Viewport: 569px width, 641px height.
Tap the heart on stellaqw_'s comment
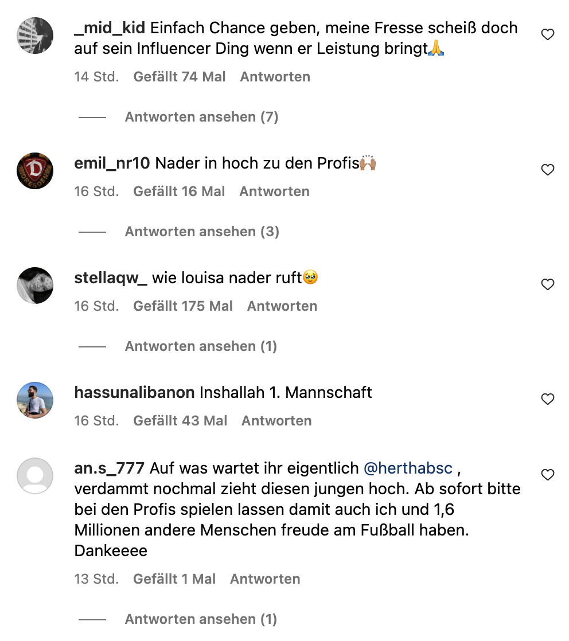coord(548,284)
